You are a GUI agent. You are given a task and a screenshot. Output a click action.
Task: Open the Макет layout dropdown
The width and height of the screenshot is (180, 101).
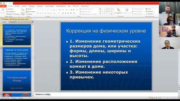pos(29,9)
